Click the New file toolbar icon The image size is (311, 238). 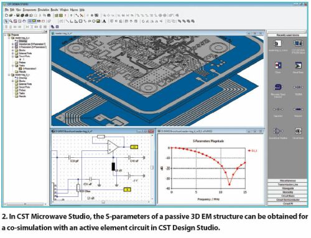(x=6, y=16)
